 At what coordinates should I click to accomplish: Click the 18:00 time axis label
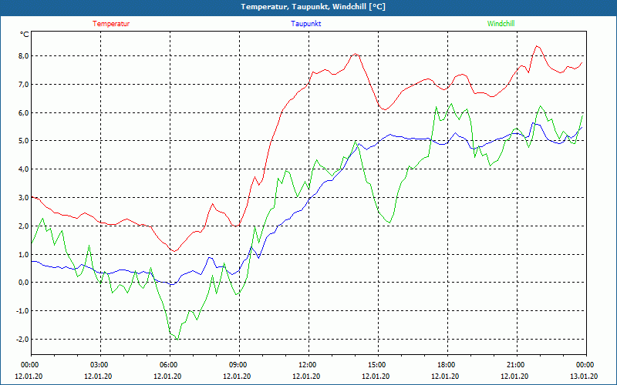tap(447, 365)
